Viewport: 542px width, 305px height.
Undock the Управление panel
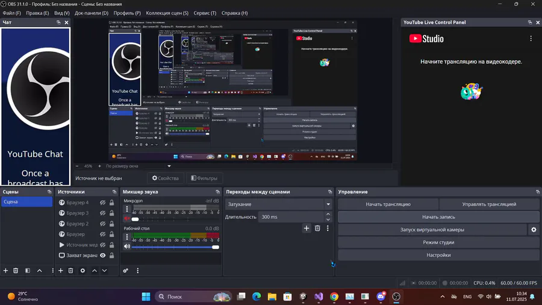tap(538, 192)
